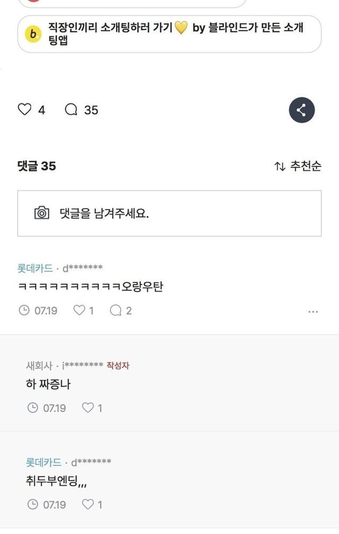Click the 댓글 35 heading

[37, 166]
